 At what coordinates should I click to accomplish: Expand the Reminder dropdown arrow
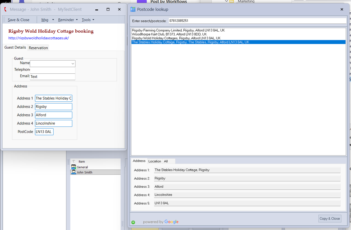click(x=77, y=20)
